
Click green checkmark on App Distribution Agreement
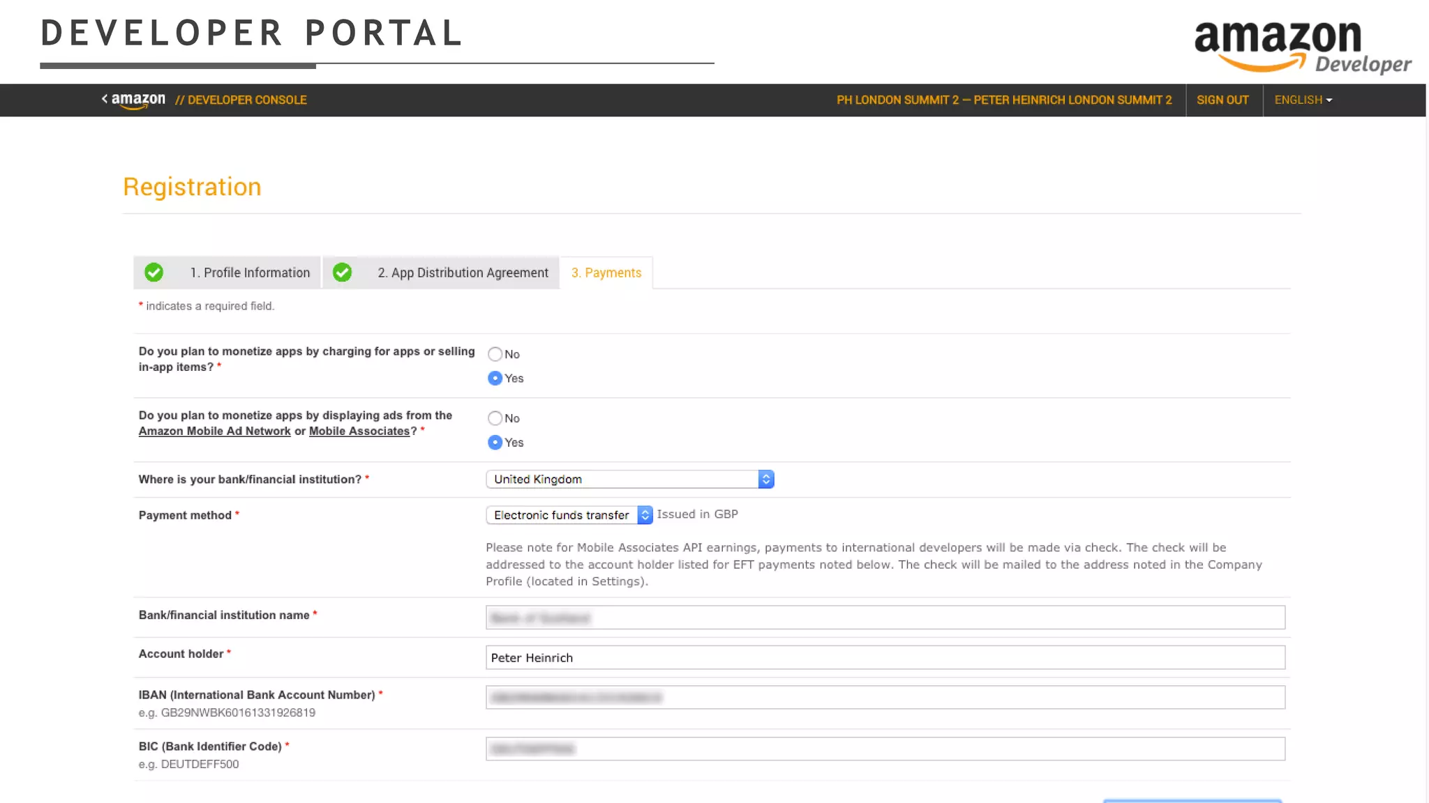coord(342,273)
